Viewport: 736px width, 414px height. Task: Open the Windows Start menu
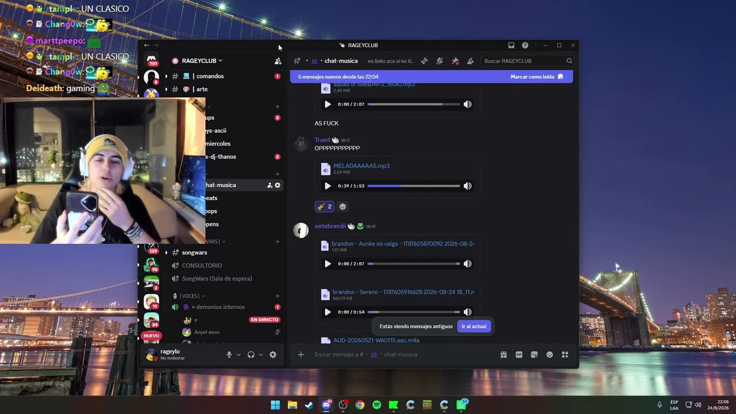point(275,405)
